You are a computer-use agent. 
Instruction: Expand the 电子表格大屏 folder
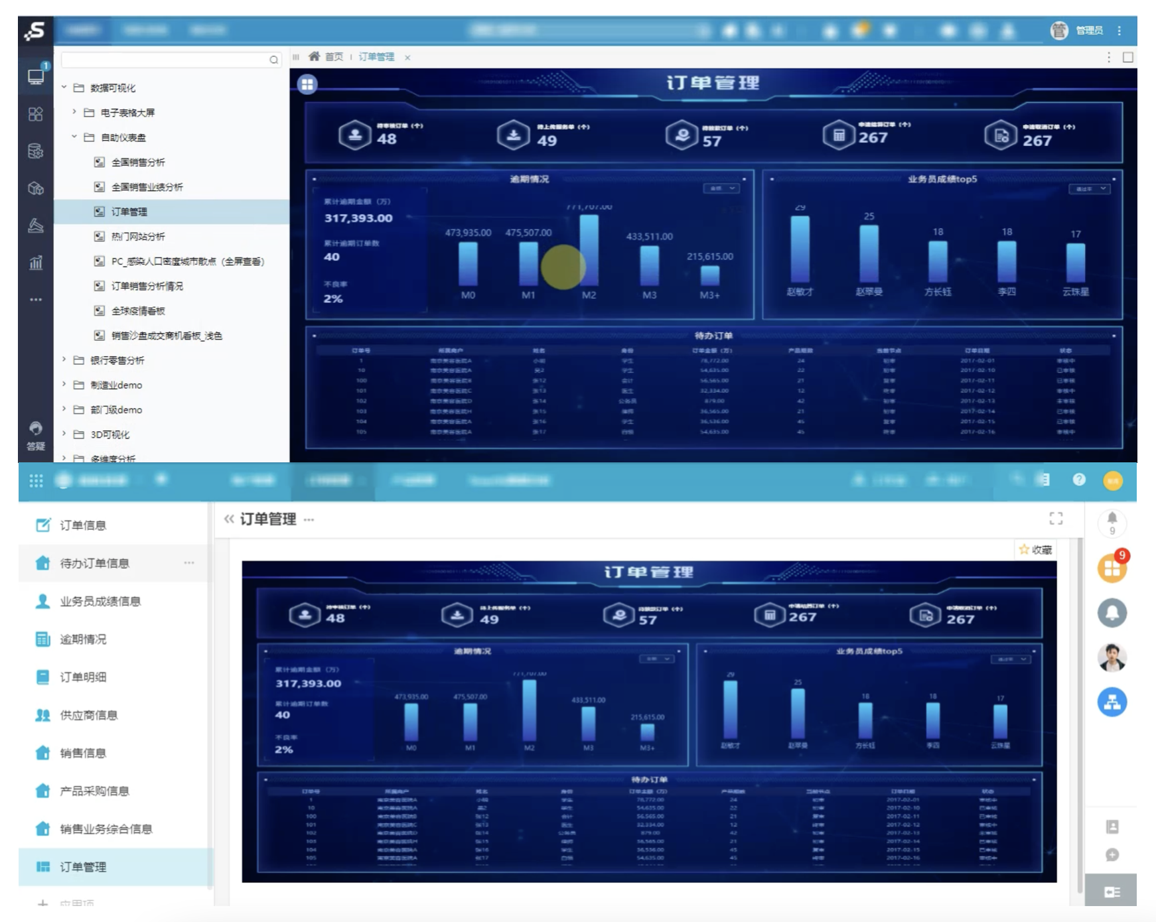coord(74,112)
